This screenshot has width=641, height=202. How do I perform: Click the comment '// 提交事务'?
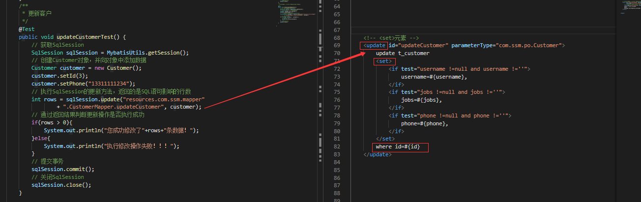click(x=47, y=161)
